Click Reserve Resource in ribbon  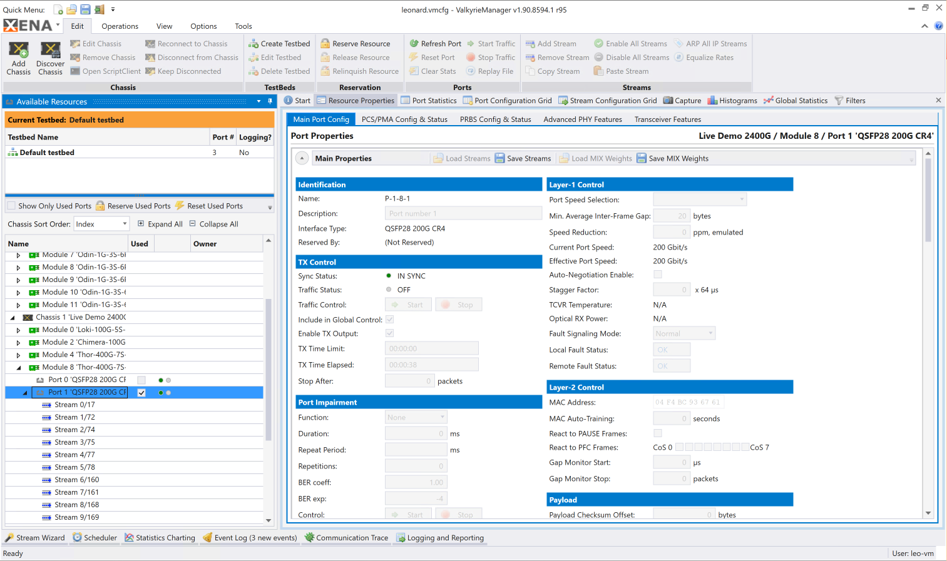(x=355, y=44)
